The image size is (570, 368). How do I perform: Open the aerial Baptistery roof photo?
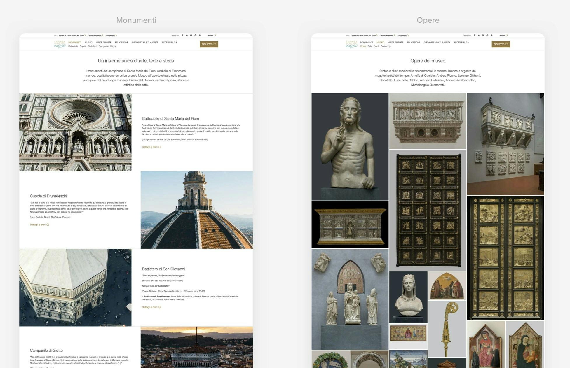tap(75, 288)
